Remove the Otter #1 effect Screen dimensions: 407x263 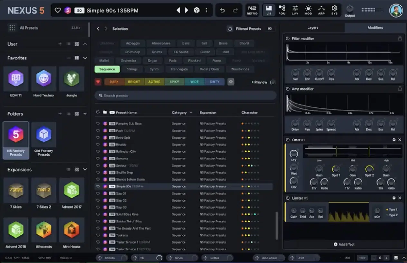click(400, 140)
